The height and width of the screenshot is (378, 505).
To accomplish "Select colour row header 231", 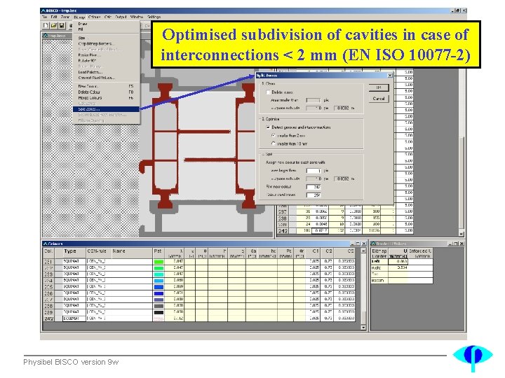I will (x=48, y=262).
